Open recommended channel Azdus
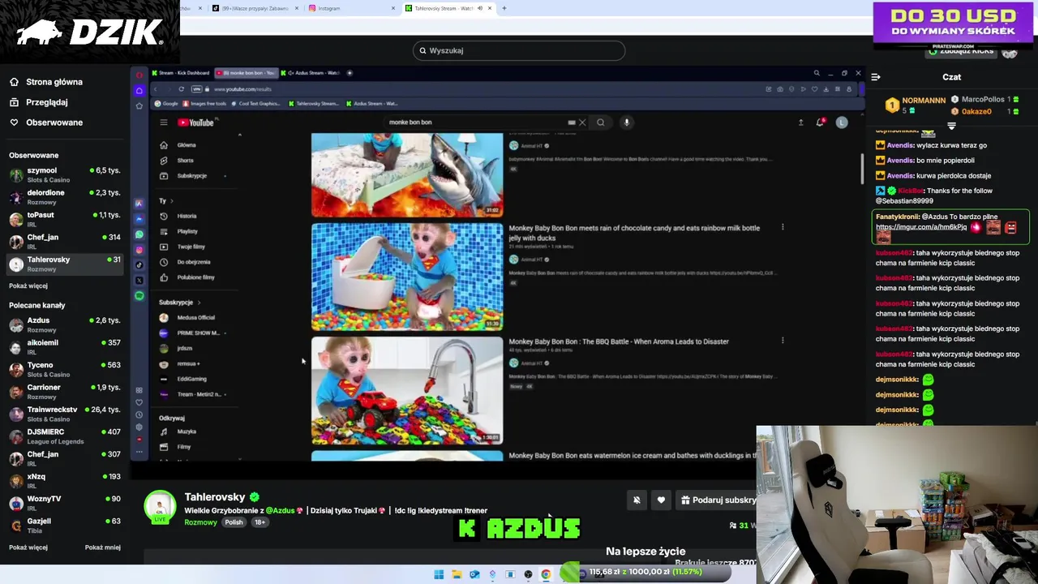1038x584 pixels. click(x=65, y=324)
